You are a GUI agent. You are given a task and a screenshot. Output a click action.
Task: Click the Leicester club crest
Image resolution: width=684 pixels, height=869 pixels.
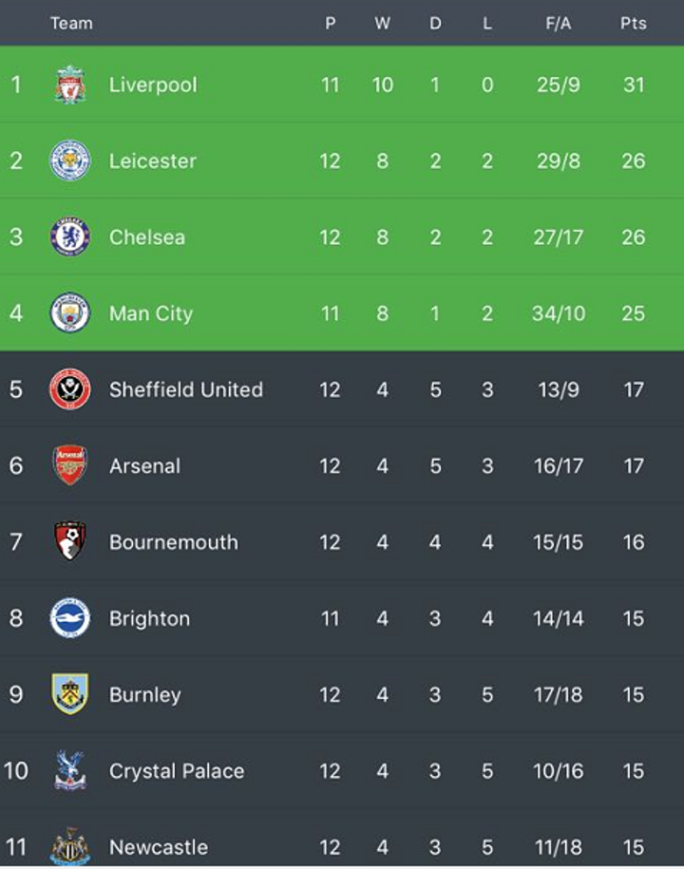pyautogui.click(x=70, y=161)
